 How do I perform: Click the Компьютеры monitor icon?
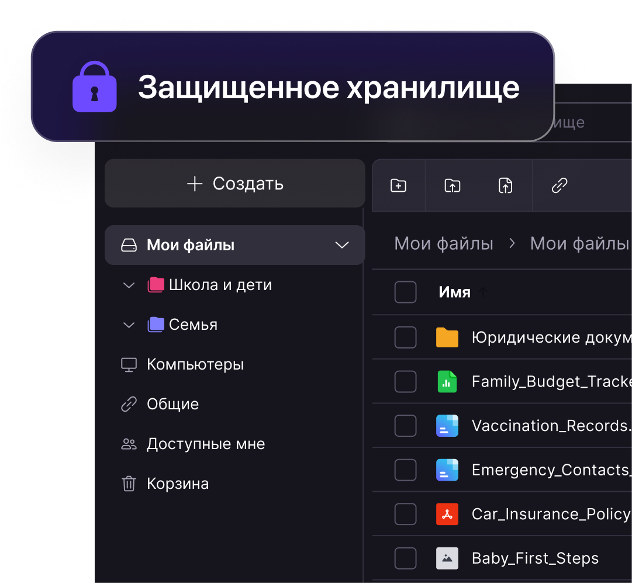[129, 364]
